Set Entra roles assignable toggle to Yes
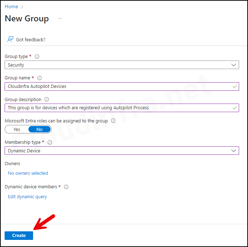Viewport: 248px width, 247px height. point(17,129)
